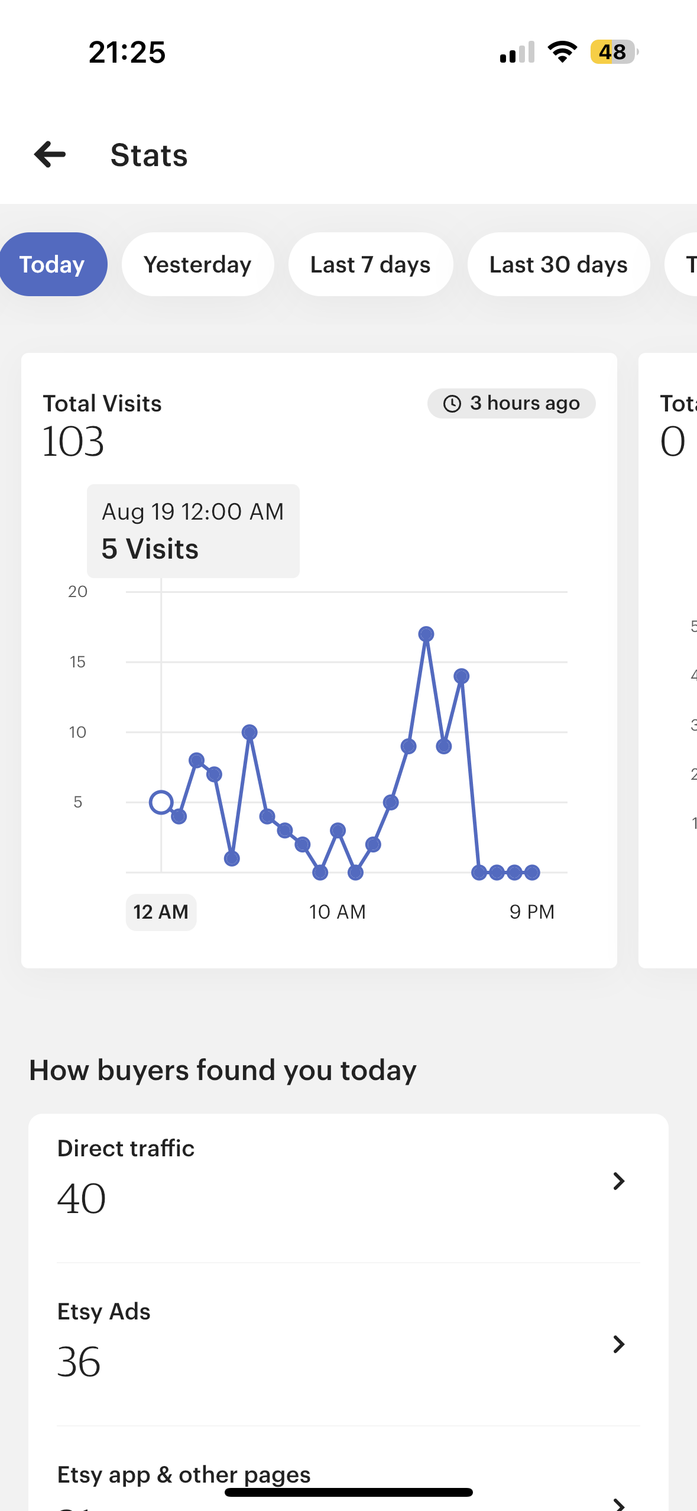Tap the clock icon beside '3 hours ago'

pyautogui.click(x=452, y=404)
